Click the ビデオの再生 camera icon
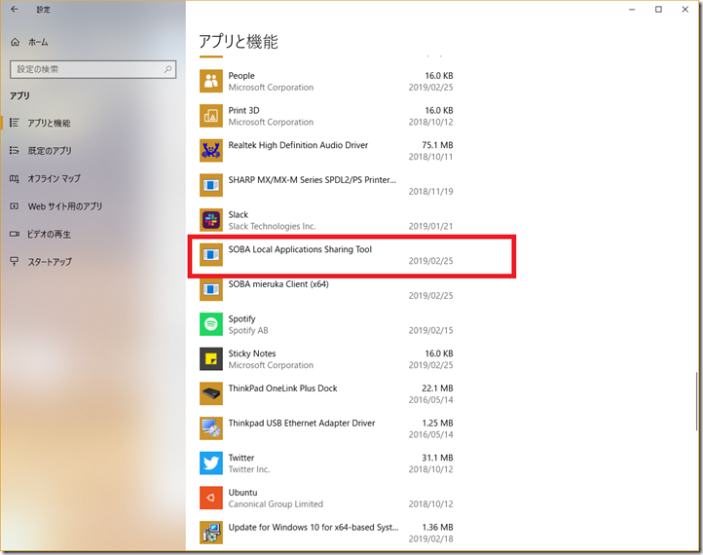The height and width of the screenshot is (555, 703). (x=15, y=234)
